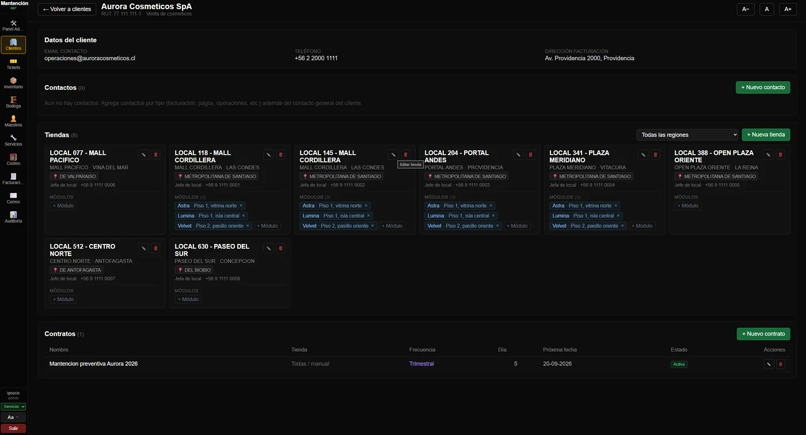The image size is (806, 435).
Task: Edit the LOCAL 204 - PORTAL ANDES store
Action: (x=518, y=155)
